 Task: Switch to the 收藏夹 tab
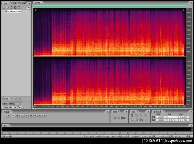[24, 4]
